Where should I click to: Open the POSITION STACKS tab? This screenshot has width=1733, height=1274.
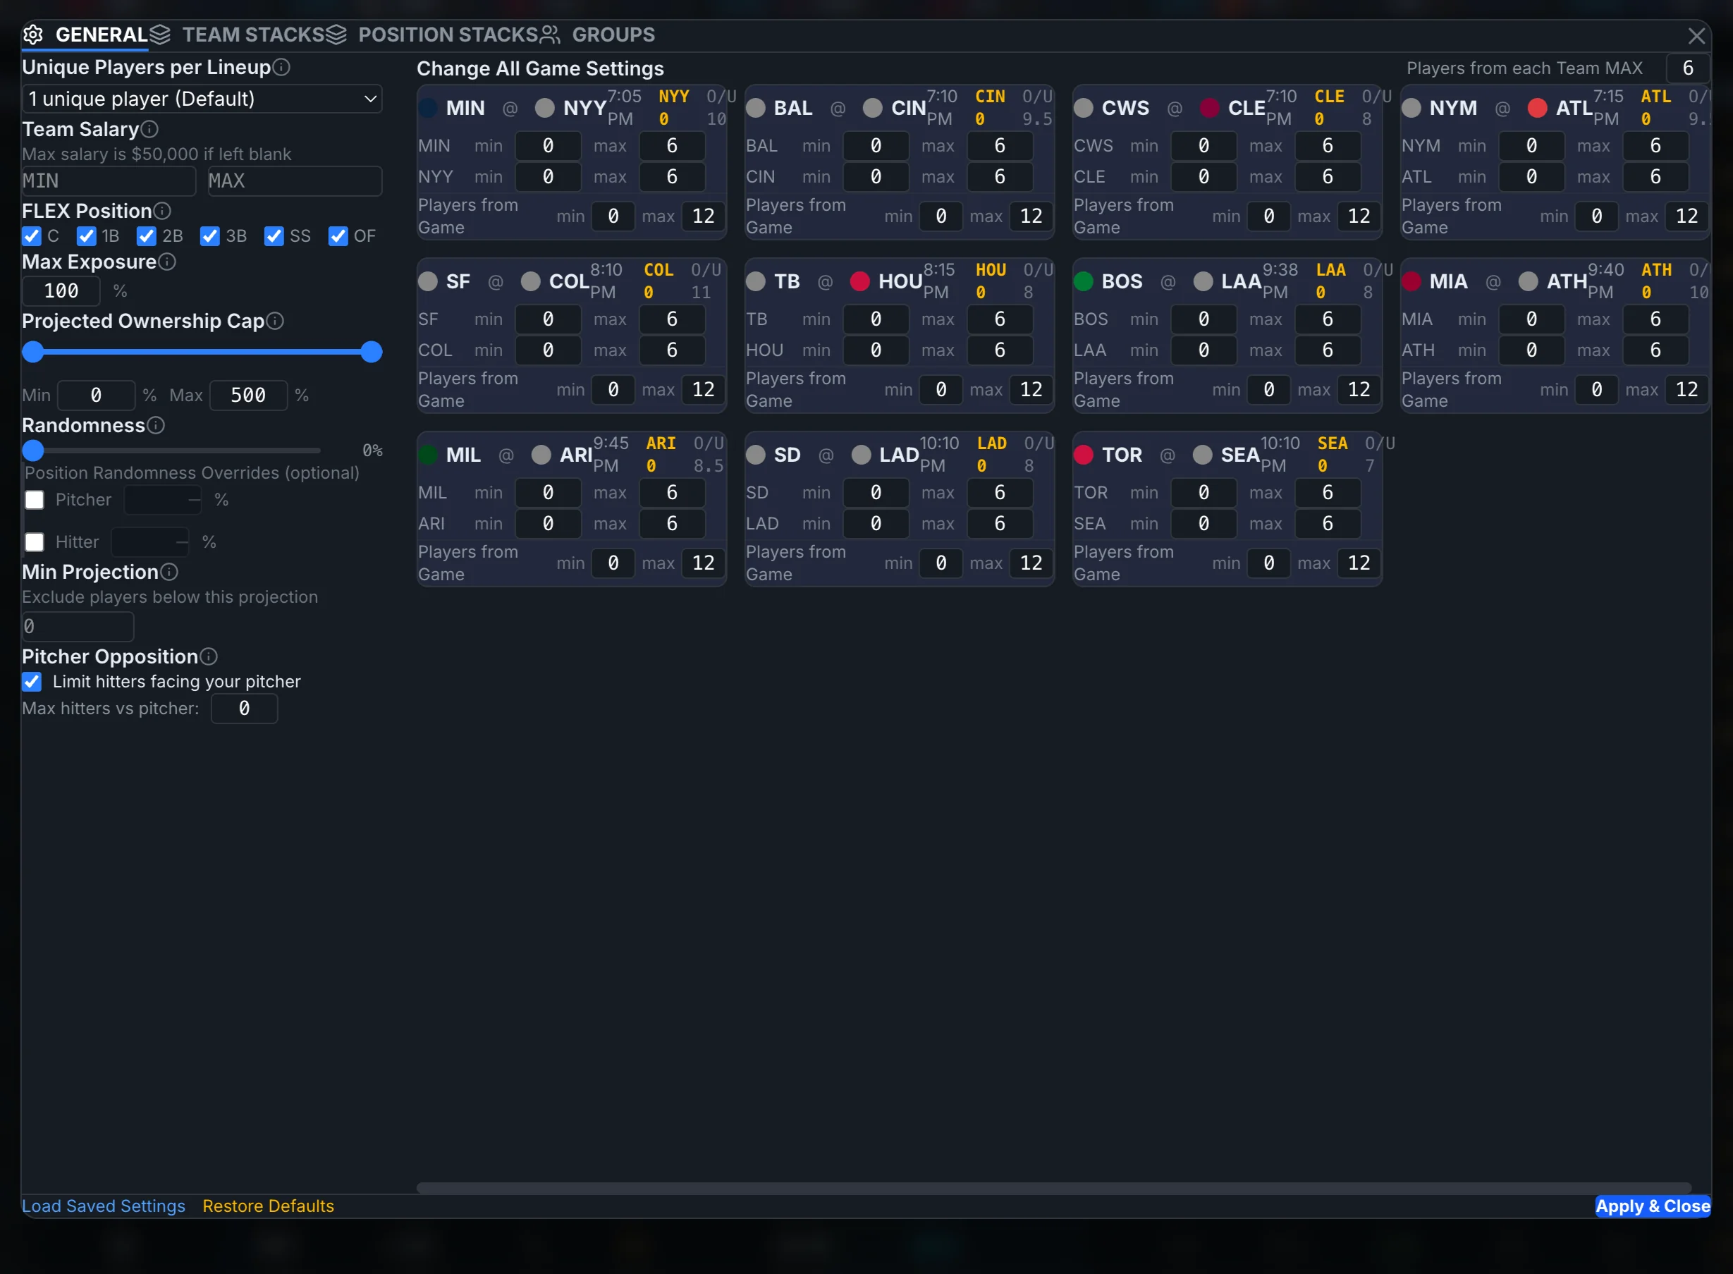(432, 35)
